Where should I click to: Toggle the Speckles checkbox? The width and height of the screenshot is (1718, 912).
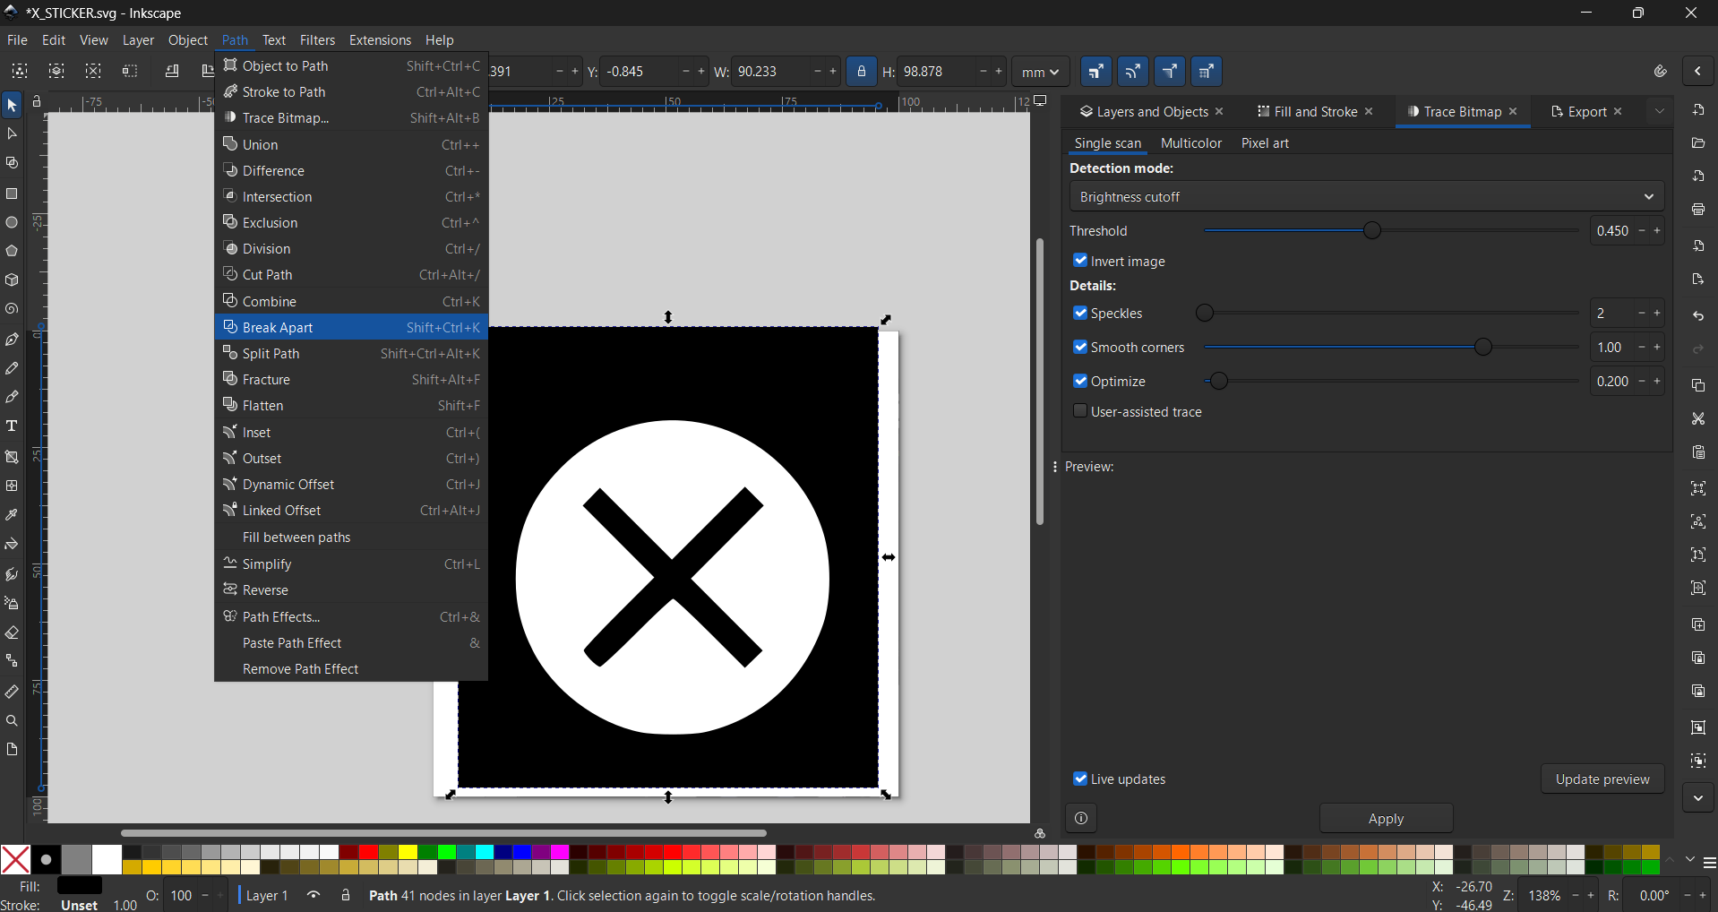[1080, 313]
